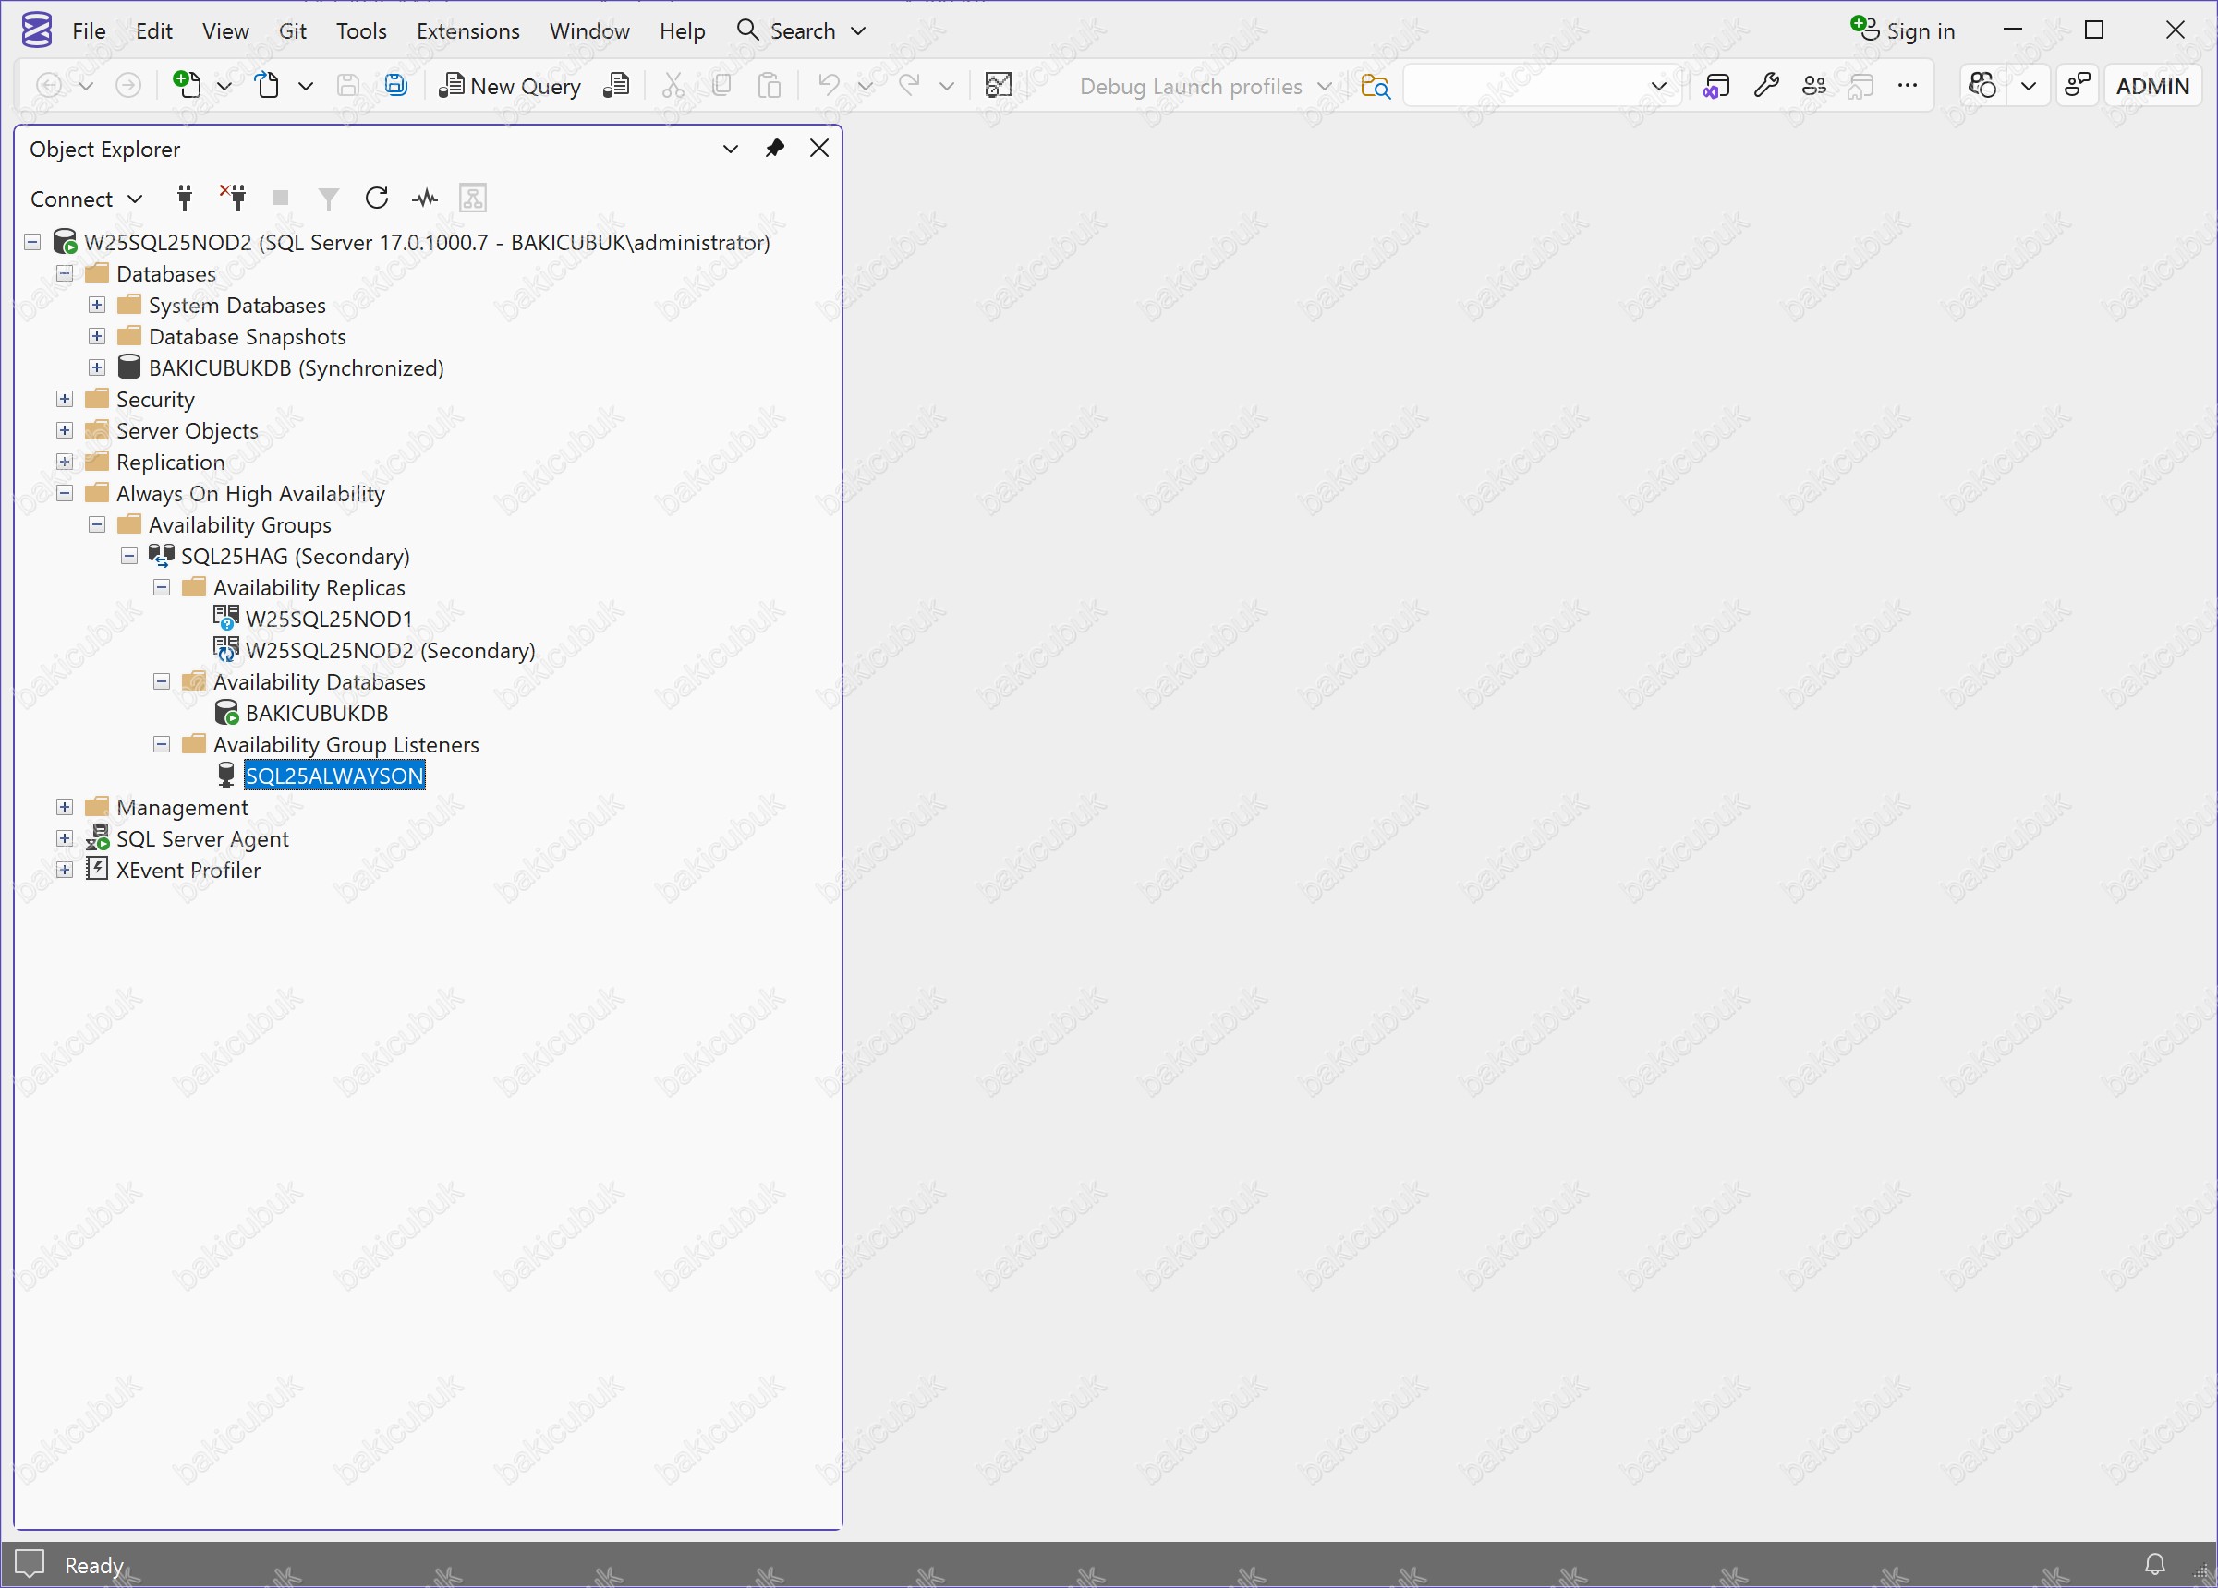2218x1588 pixels.
Task: Click the Sign in link
Action: pos(1919,30)
